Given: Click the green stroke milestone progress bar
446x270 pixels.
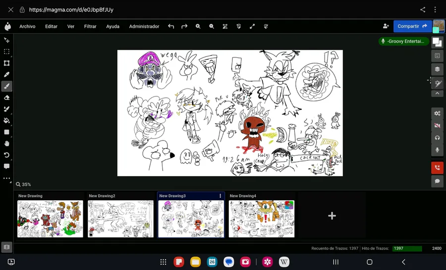Looking at the screenshot, I should pyautogui.click(x=407, y=248).
